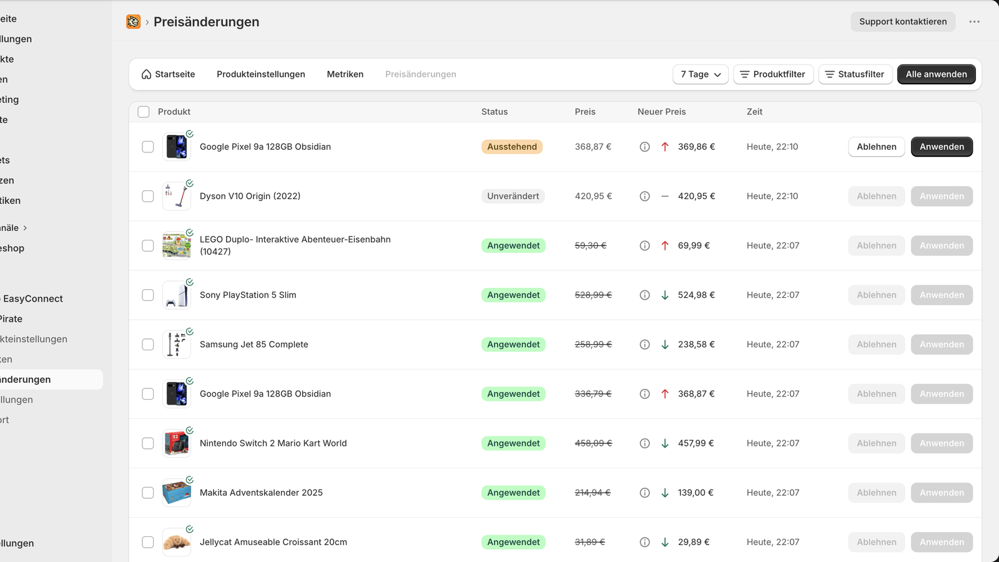The image size is (999, 562).
Task: View info icon for Sony PlayStation 5 Slim
Action: click(645, 295)
